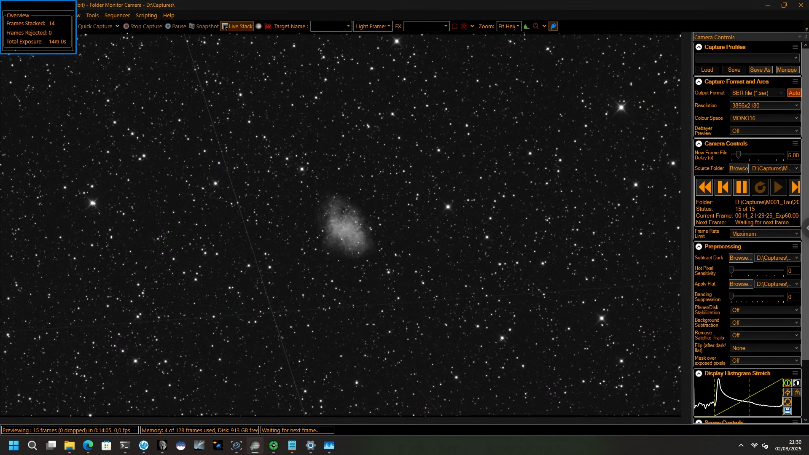Screen dimensions: 809x455
Task: Click the previous frame playback button
Action: [x=723, y=187]
